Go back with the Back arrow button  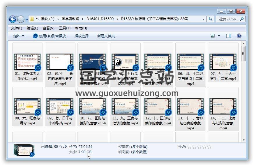13,19
